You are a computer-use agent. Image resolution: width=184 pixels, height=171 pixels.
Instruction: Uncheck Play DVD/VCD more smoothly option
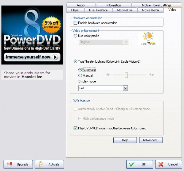click(75, 128)
